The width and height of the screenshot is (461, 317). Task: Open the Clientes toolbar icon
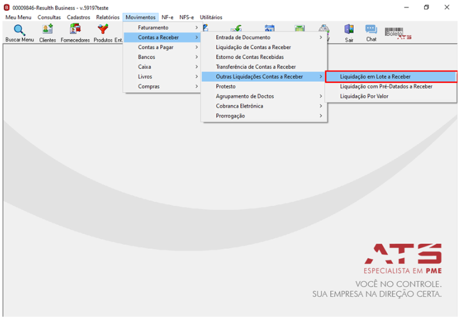(47, 29)
